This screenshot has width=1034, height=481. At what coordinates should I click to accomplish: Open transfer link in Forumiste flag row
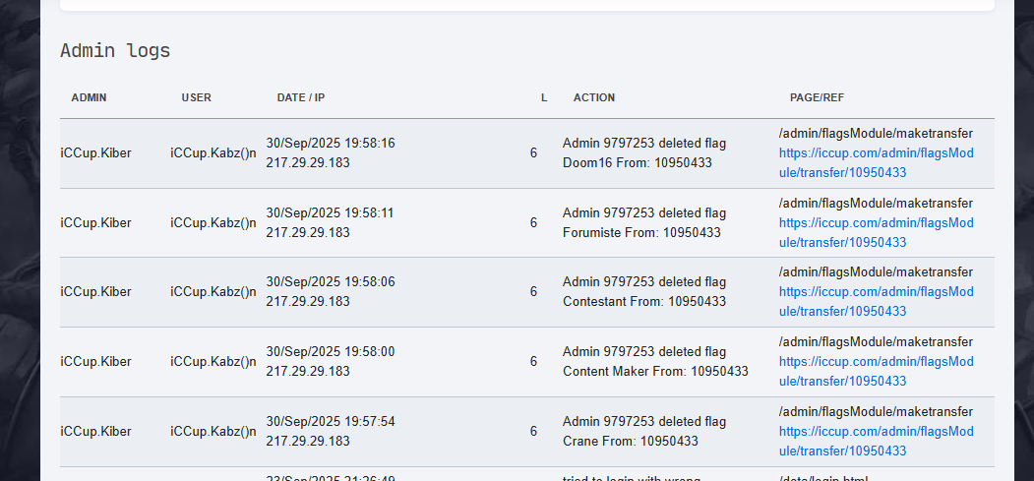(877, 232)
